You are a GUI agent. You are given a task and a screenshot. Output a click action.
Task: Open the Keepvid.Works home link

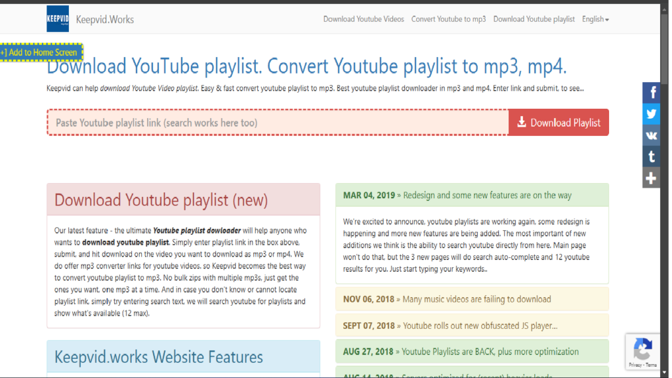pyautogui.click(x=104, y=19)
